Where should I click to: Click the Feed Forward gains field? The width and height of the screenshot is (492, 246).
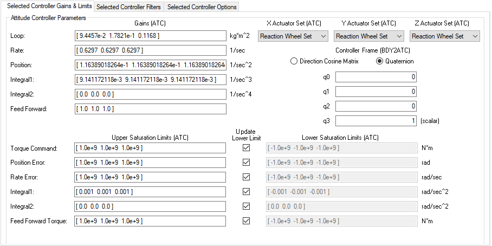[x=151, y=109]
